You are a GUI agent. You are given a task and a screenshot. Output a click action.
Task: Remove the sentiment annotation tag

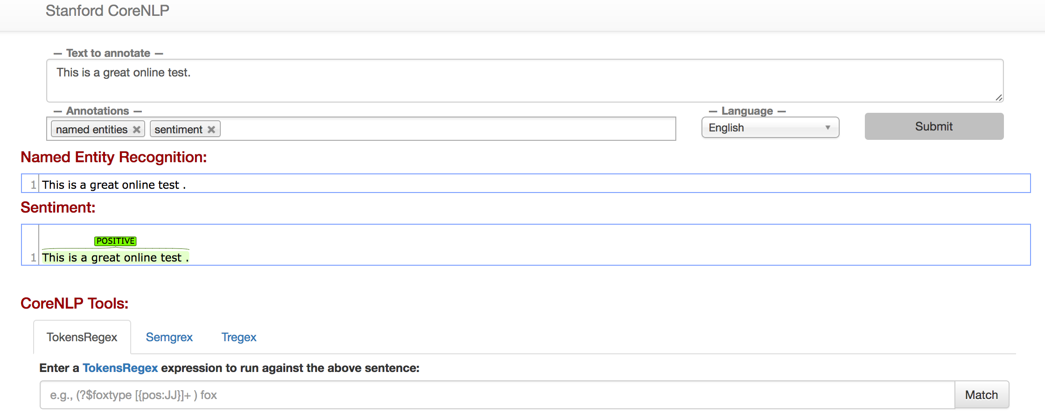coord(211,130)
